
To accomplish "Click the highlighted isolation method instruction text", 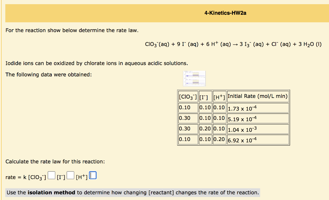I will (133, 192).
